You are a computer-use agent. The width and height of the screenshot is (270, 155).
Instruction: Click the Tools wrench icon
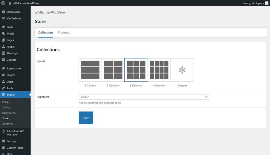[x=3, y=88]
